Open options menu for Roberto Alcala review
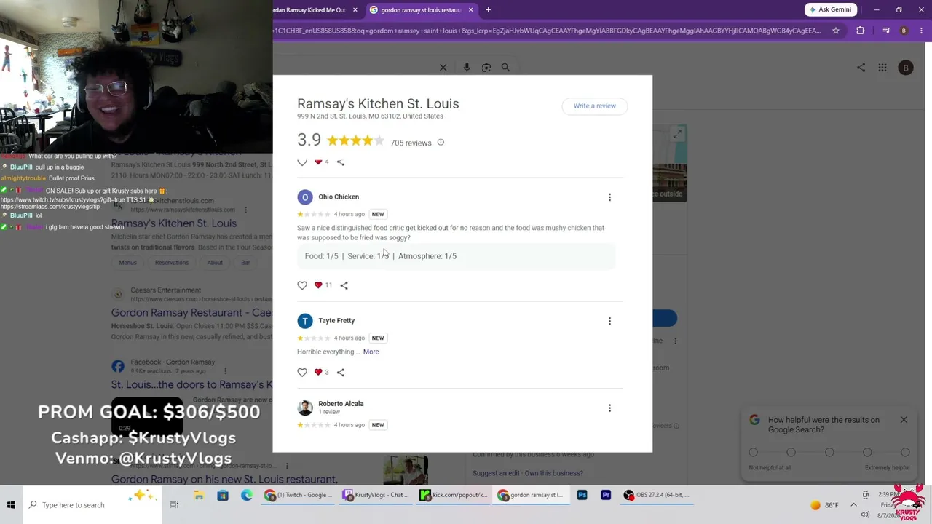 (x=609, y=408)
